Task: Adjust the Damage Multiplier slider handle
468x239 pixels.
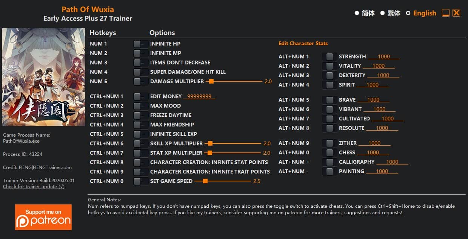Action: pos(211,81)
